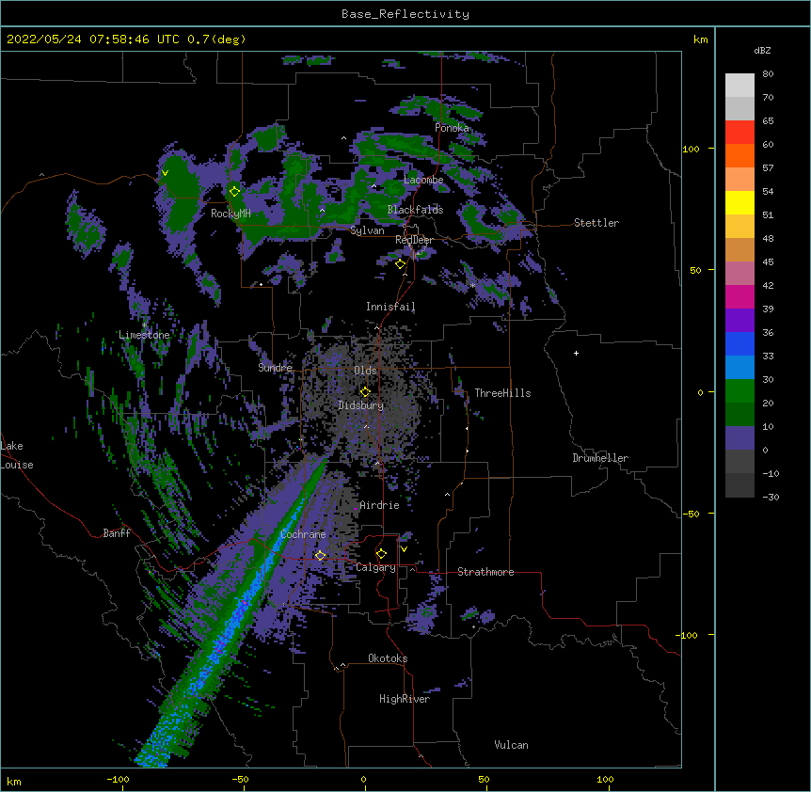Click the Banff label
This screenshot has width=811, height=792.
117,533
